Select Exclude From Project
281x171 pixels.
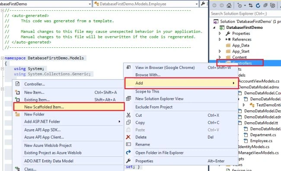154,107
